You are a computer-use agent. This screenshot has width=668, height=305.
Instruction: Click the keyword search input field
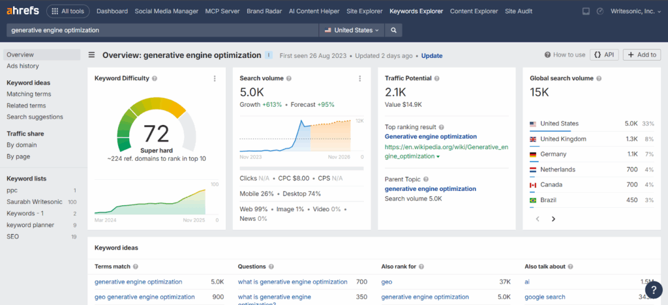pyautogui.click(x=163, y=30)
